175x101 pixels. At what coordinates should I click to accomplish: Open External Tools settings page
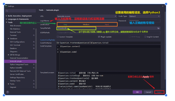tap(15, 32)
